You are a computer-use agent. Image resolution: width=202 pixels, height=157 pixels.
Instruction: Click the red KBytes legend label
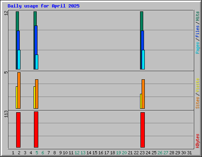[x=197, y=141]
